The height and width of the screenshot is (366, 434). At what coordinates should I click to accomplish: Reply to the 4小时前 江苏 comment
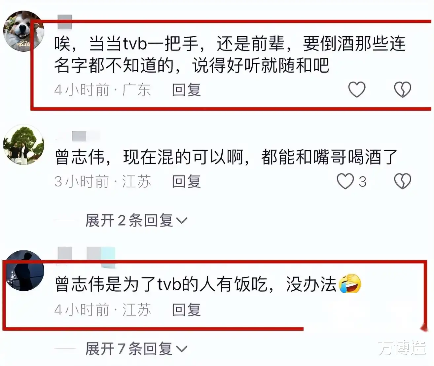coord(187,310)
